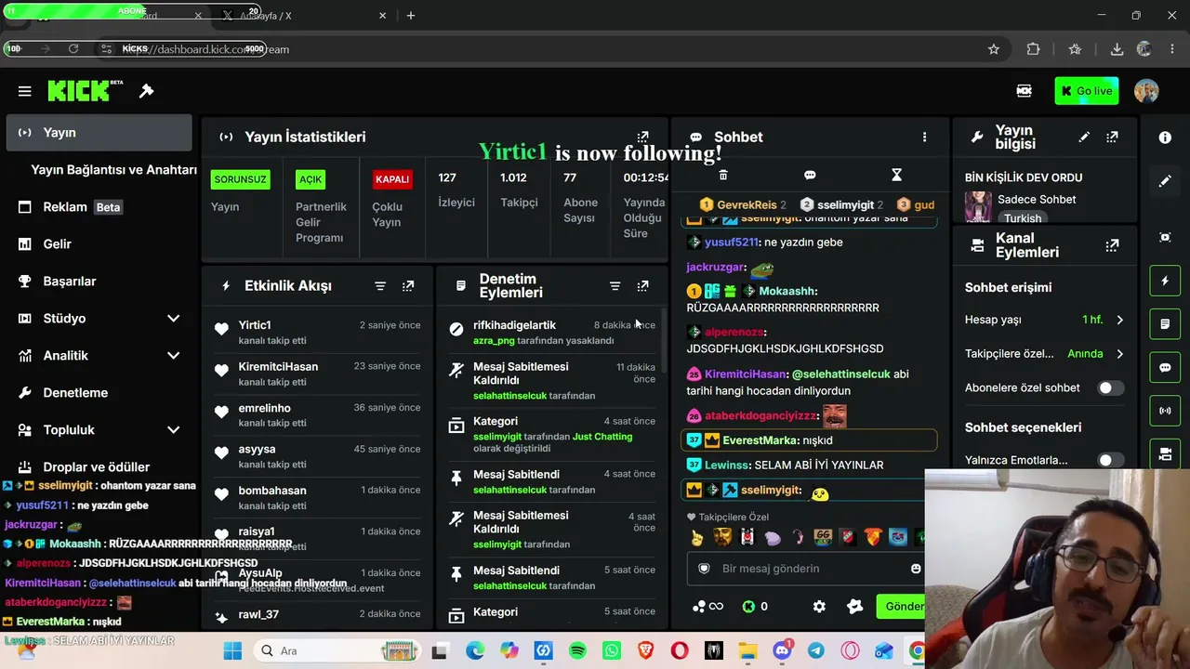Image resolution: width=1190 pixels, height=669 pixels.
Task: Open Windows Start menu
Action: (x=232, y=651)
